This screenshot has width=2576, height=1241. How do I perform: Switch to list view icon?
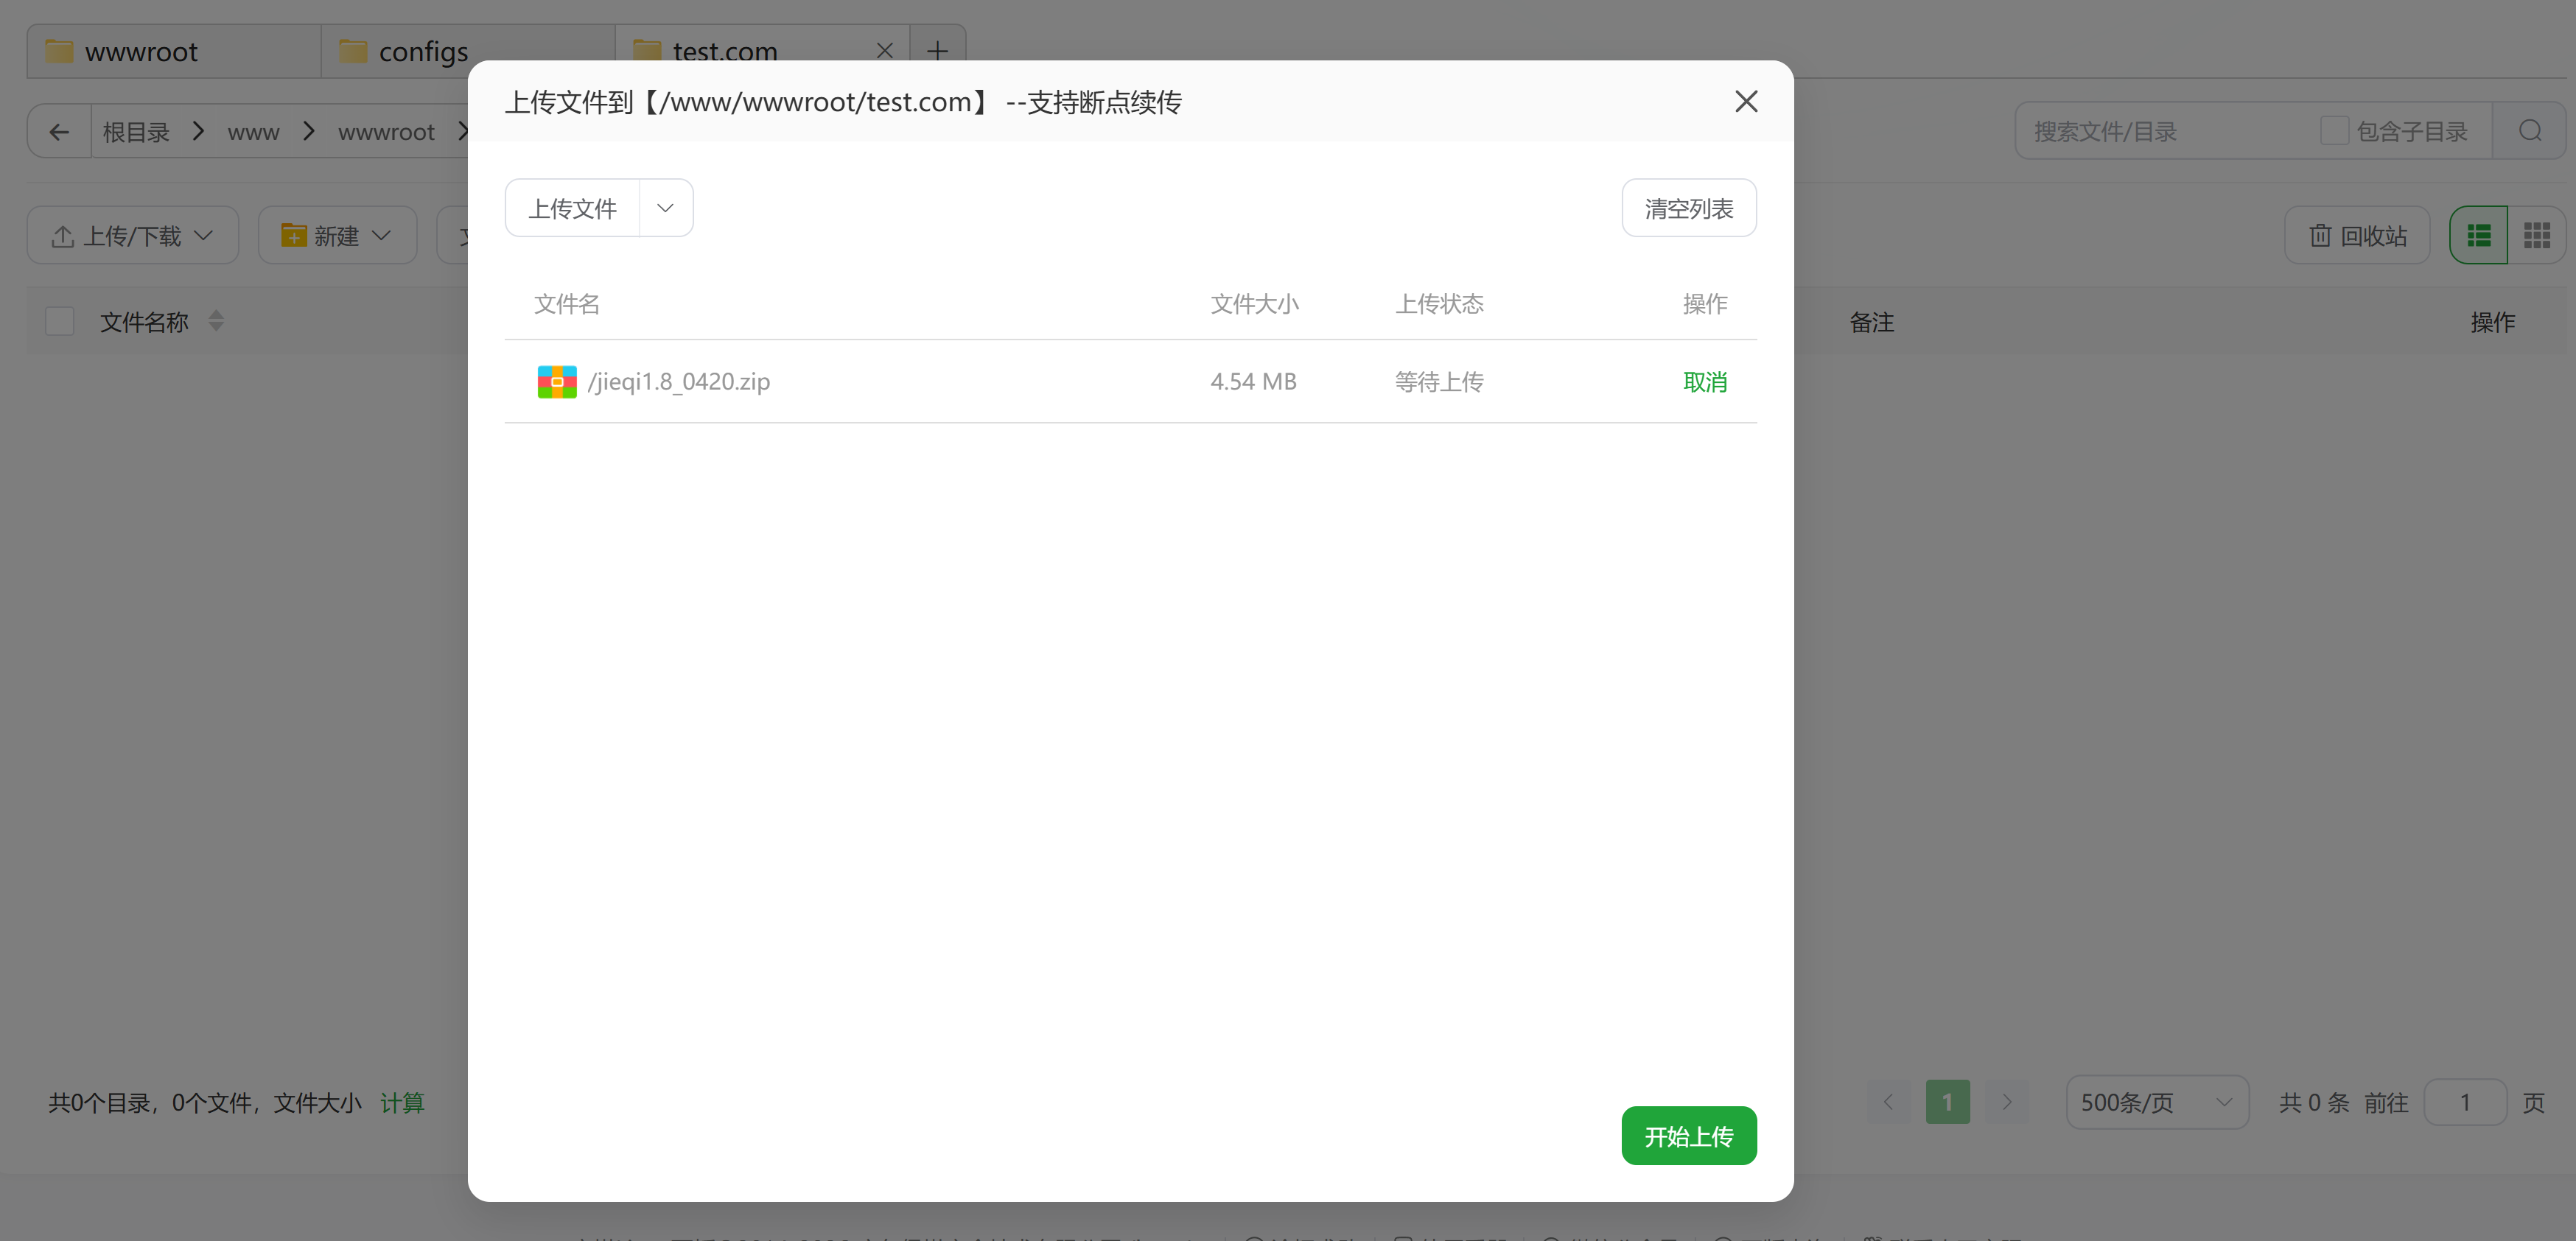[2478, 236]
